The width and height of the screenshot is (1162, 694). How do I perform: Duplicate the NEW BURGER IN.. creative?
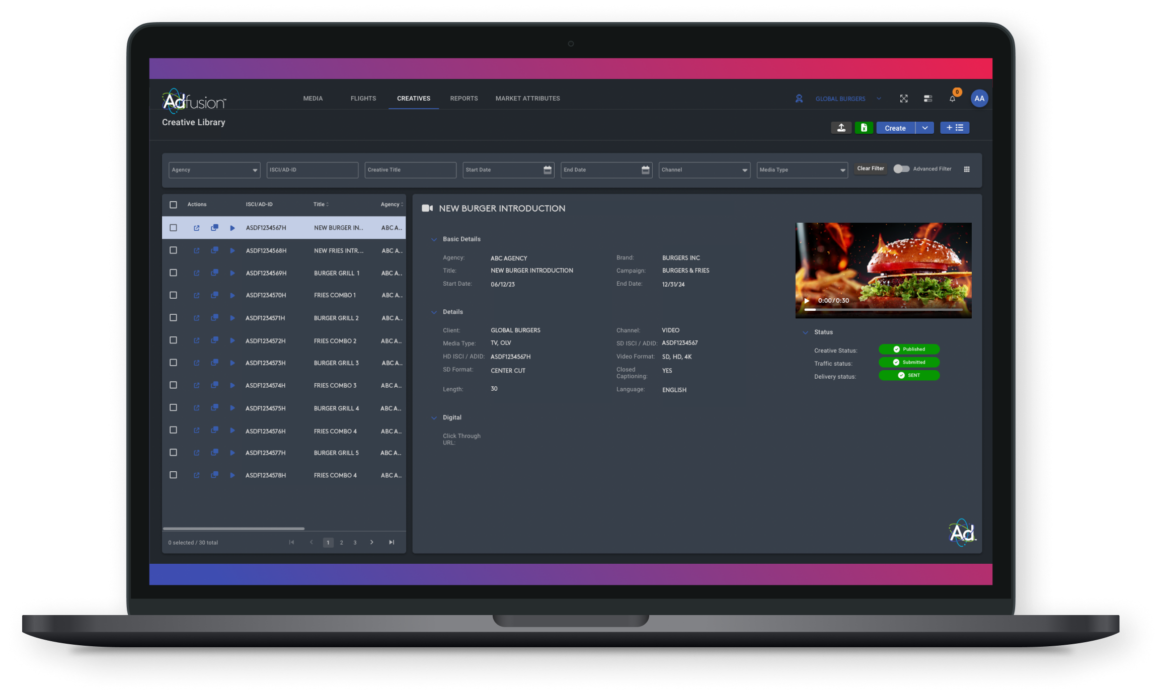pyautogui.click(x=215, y=228)
